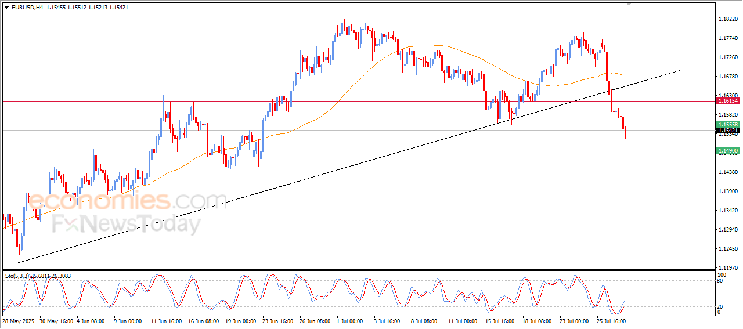The width and height of the screenshot is (743, 329).
Task: Click the 19 Jun 00:00 time label
Action: pyautogui.click(x=240, y=320)
